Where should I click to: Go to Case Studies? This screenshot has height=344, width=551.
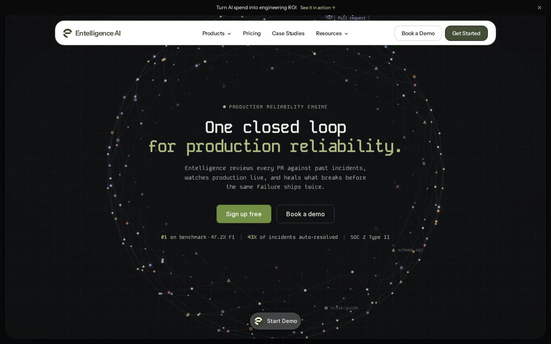click(288, 33)
